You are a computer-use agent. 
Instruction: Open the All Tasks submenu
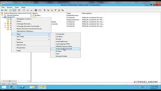(31, 36)
